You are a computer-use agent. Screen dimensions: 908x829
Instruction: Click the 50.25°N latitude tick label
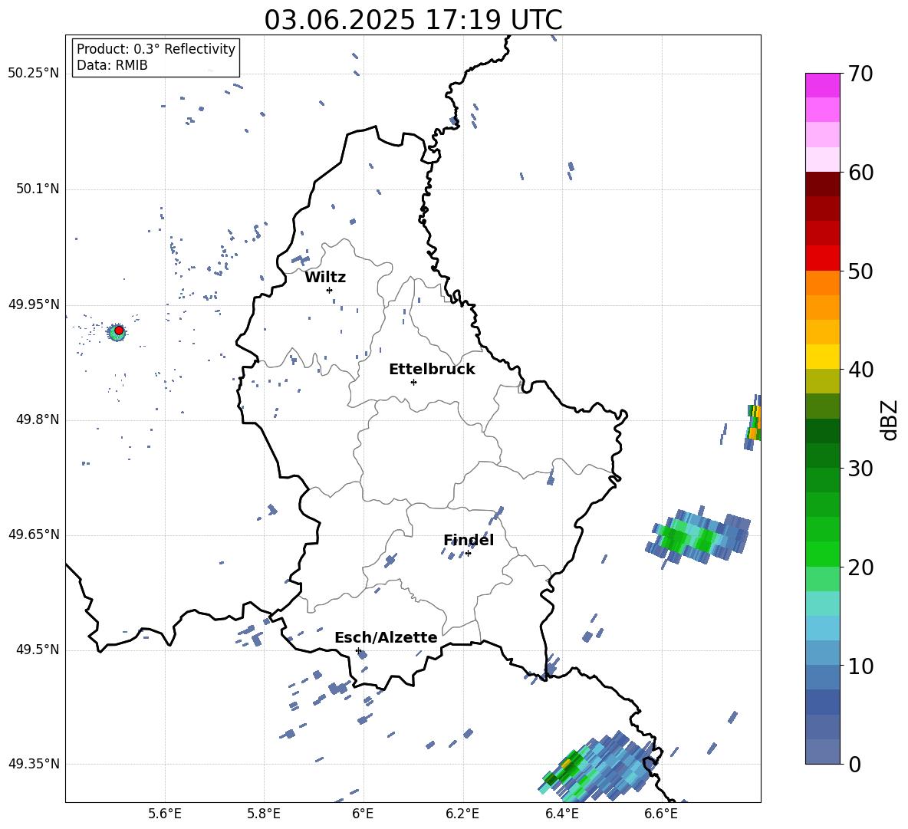(x=34, y=74)
